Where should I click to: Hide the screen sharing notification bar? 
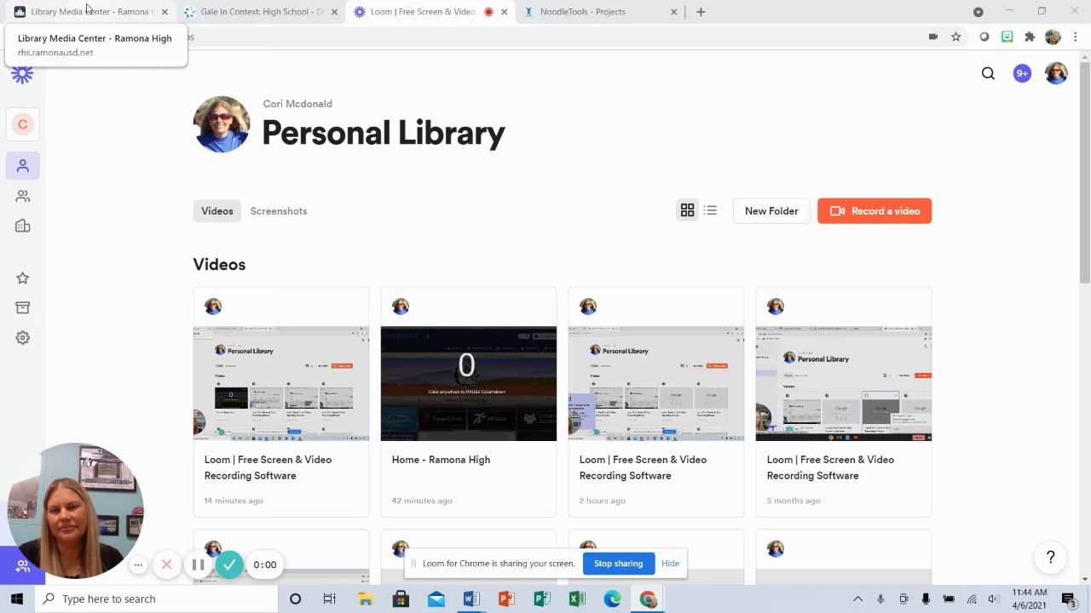coord(670,564)
